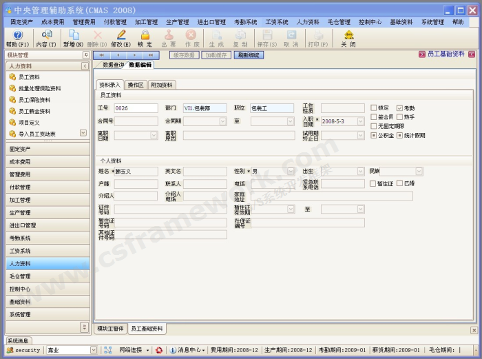Open the 入职日期 date dropdown
Viewport: 482px width, 359px height.
[361, 121]
